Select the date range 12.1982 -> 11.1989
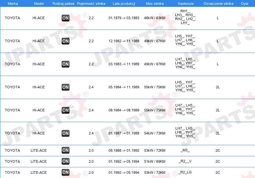255x178 pixels. (124, 41)
